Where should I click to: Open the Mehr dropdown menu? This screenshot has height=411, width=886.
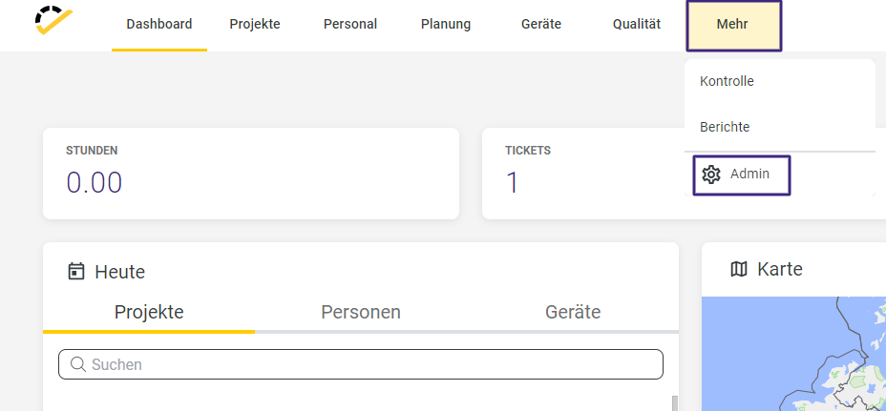(734, 26)
